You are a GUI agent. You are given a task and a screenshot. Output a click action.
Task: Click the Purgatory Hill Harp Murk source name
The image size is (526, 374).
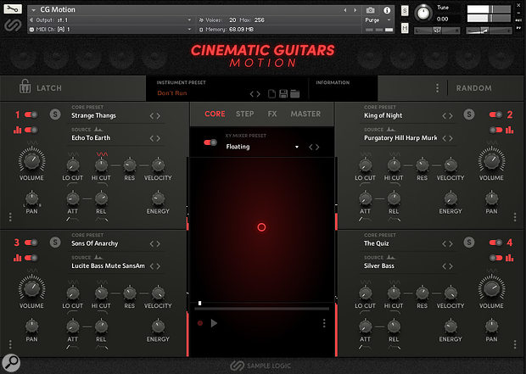400,138
